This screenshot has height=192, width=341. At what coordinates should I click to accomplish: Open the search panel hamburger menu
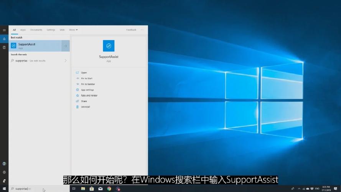[x=4, y=30]
